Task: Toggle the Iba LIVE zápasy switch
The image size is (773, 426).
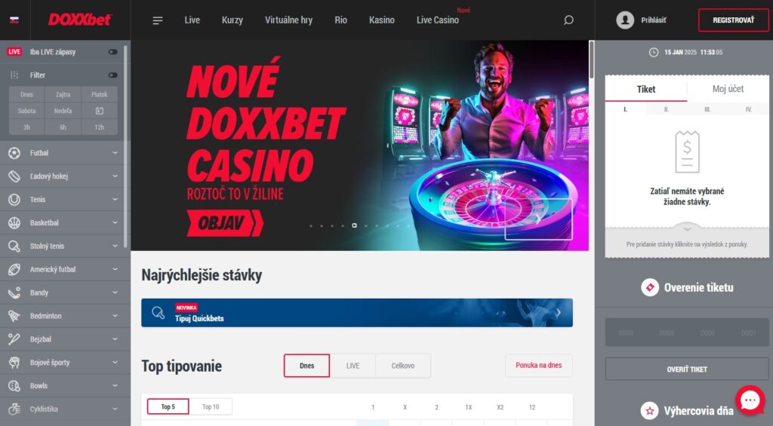Action: (113, 52)
